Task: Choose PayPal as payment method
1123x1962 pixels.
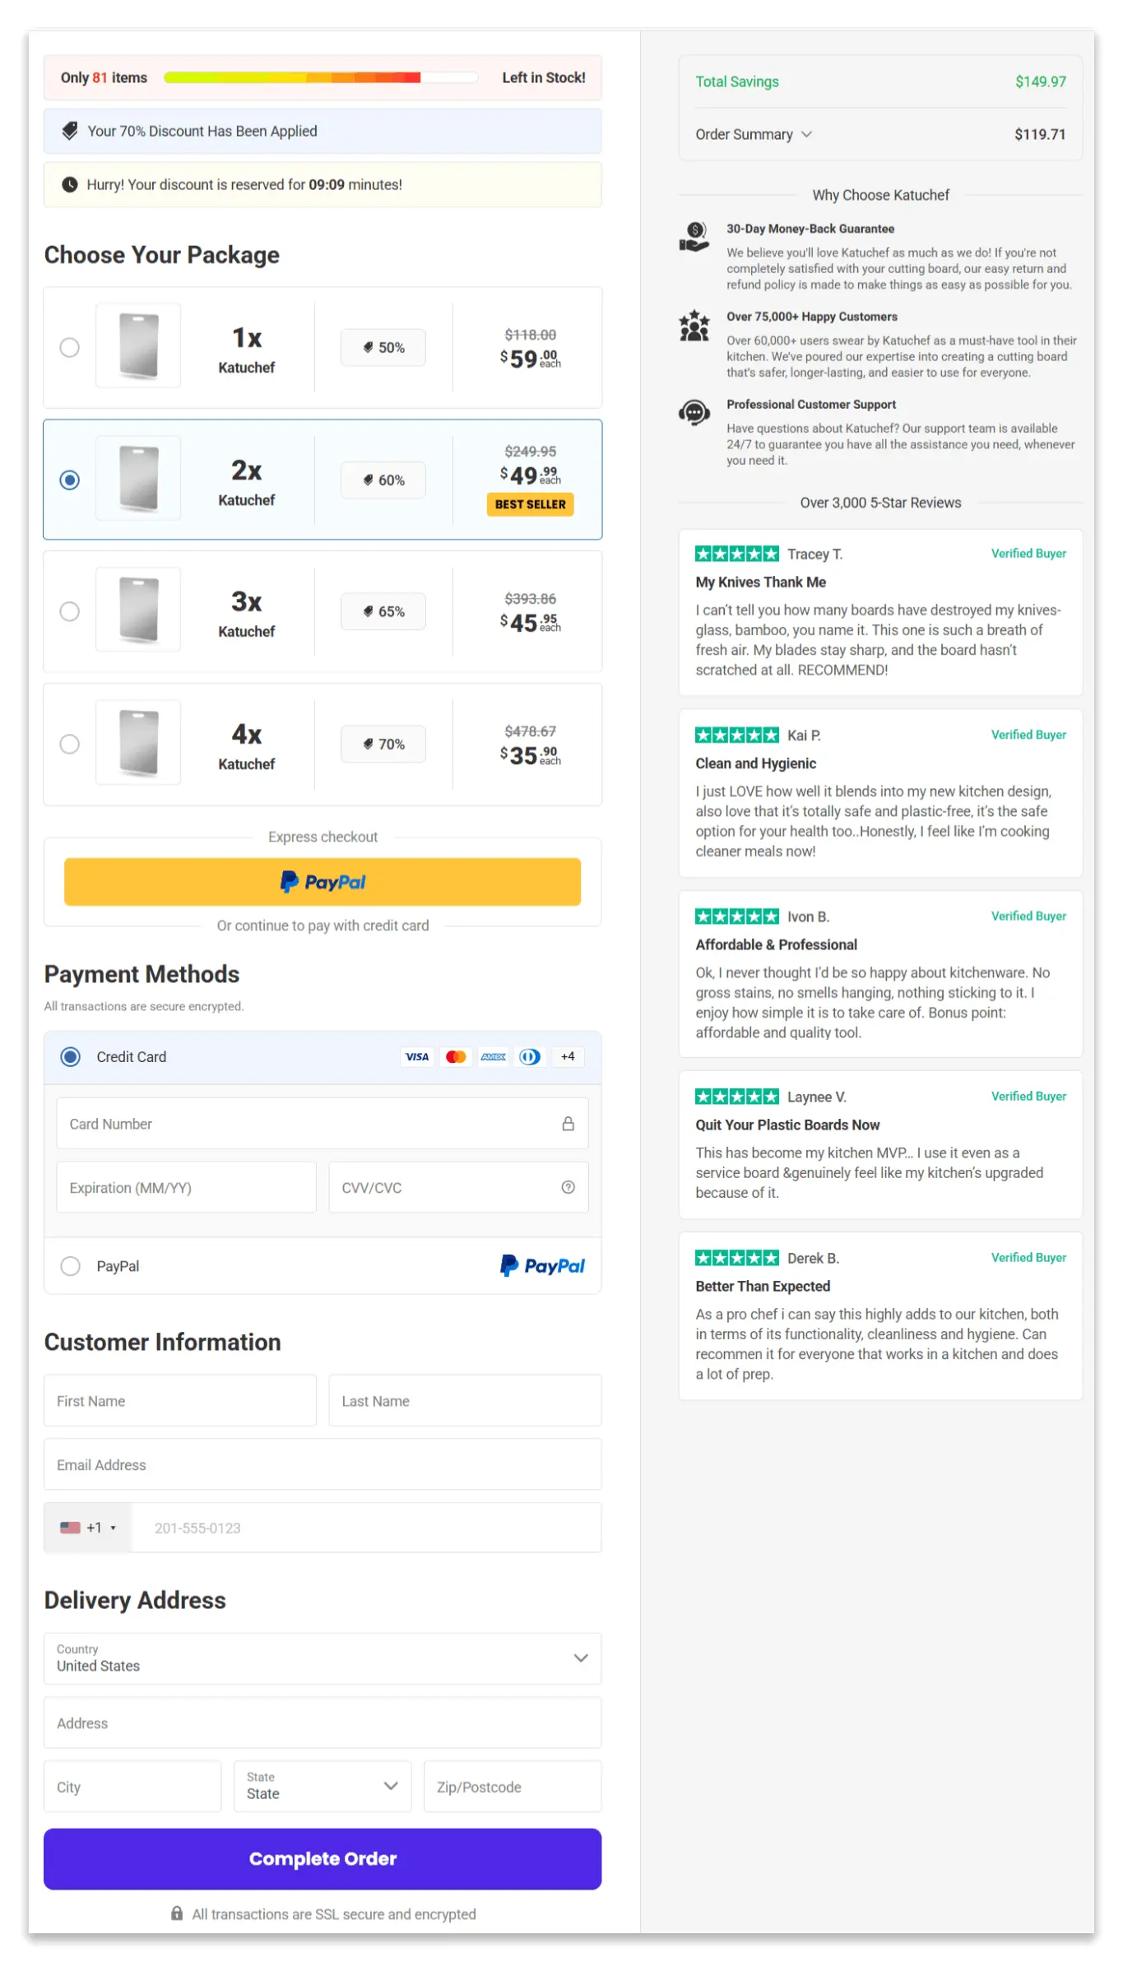Action: tap(70, 1266)
